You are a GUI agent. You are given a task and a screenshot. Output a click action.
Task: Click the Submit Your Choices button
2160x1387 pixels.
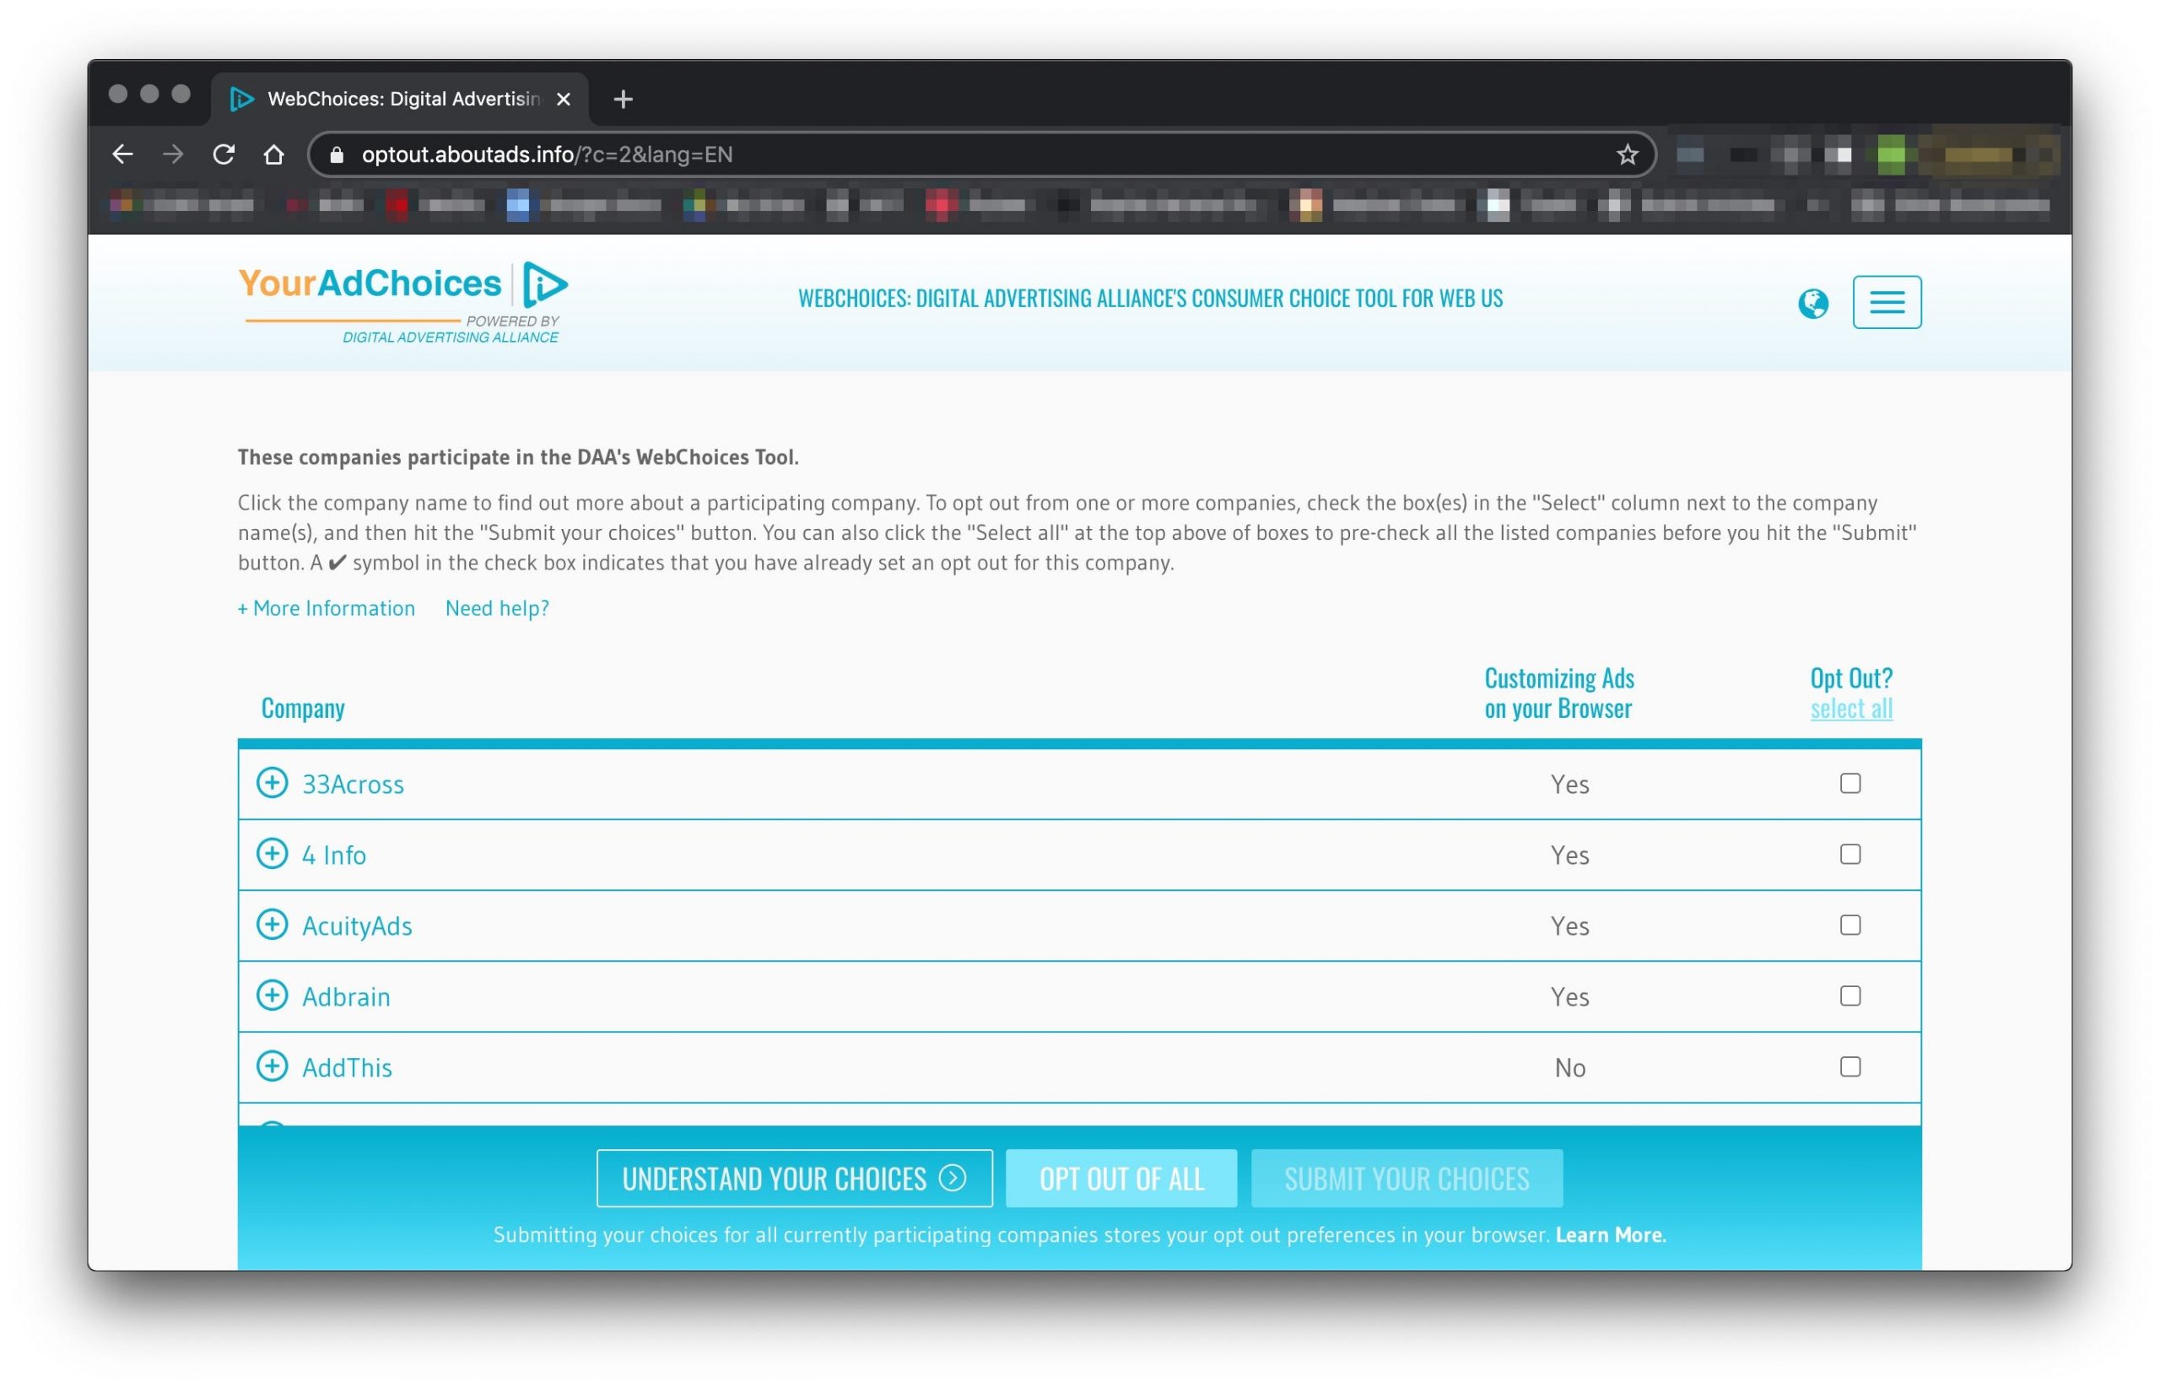(1406, 1178)
